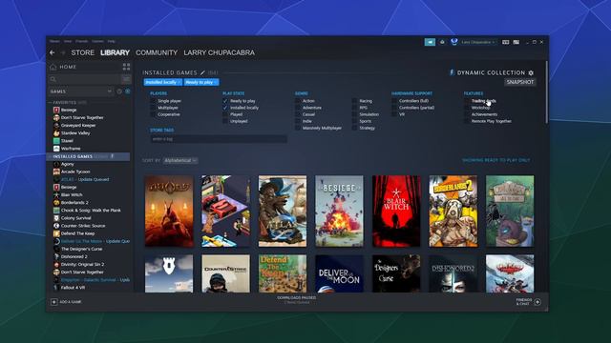Click the Store Tags input field
The width and height of the screenshot is (611, 343).
tap(219, 139)
